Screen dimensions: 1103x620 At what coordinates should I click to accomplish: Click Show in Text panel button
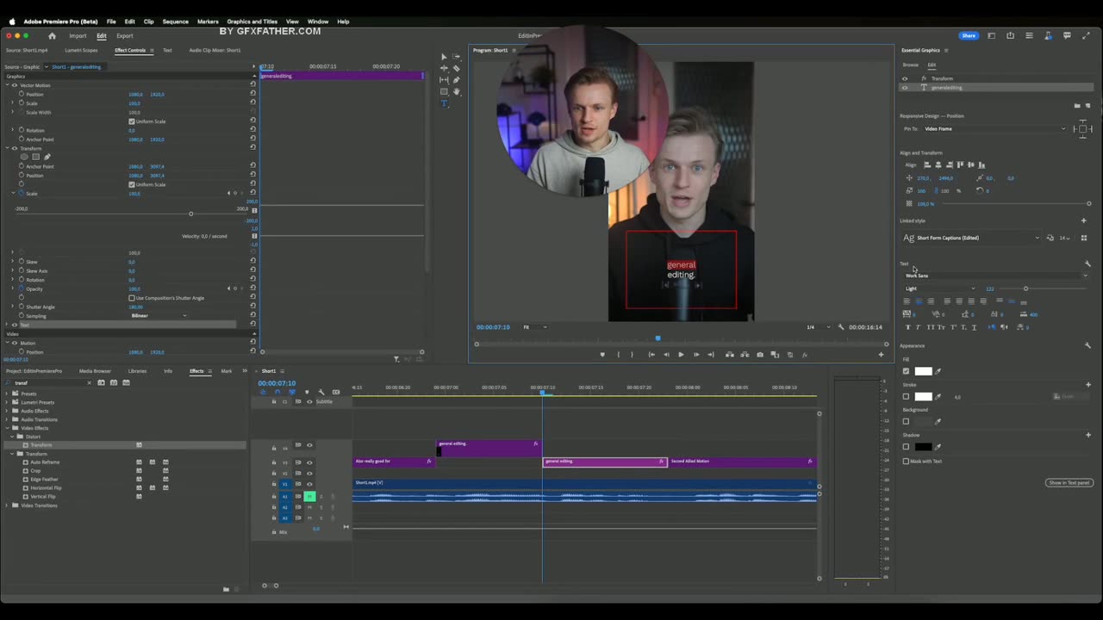[x=1069, y=483]
